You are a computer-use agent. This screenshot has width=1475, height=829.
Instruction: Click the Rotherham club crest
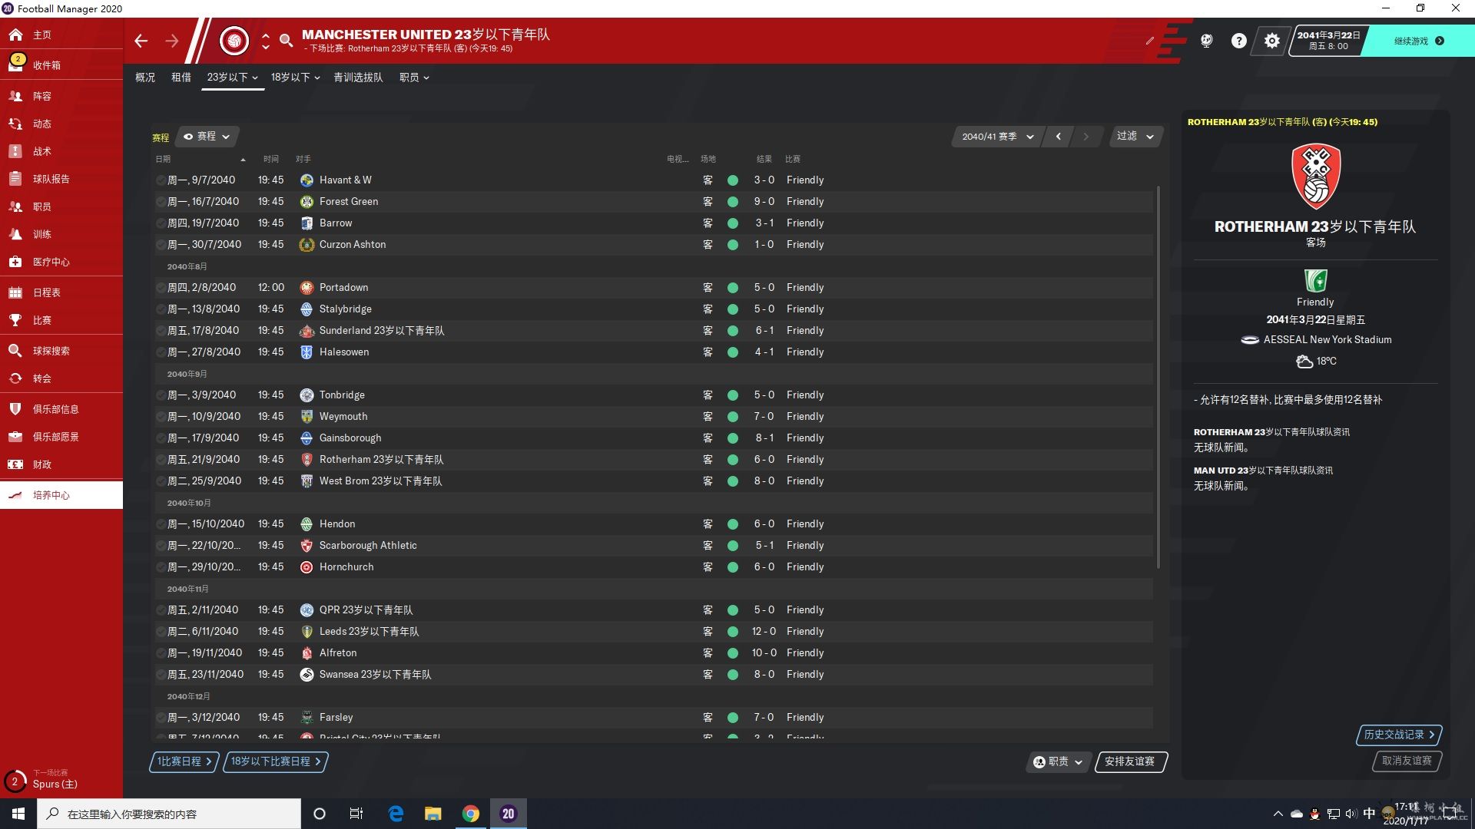click(x=1316, y=177)
